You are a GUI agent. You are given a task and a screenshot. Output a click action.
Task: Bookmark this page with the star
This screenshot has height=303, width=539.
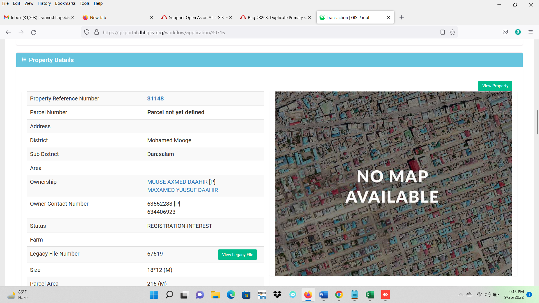pos(453,32)
